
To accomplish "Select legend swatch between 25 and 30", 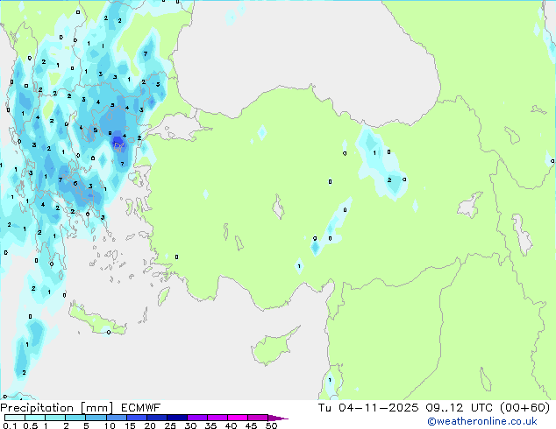I will (x=176, y=418).
